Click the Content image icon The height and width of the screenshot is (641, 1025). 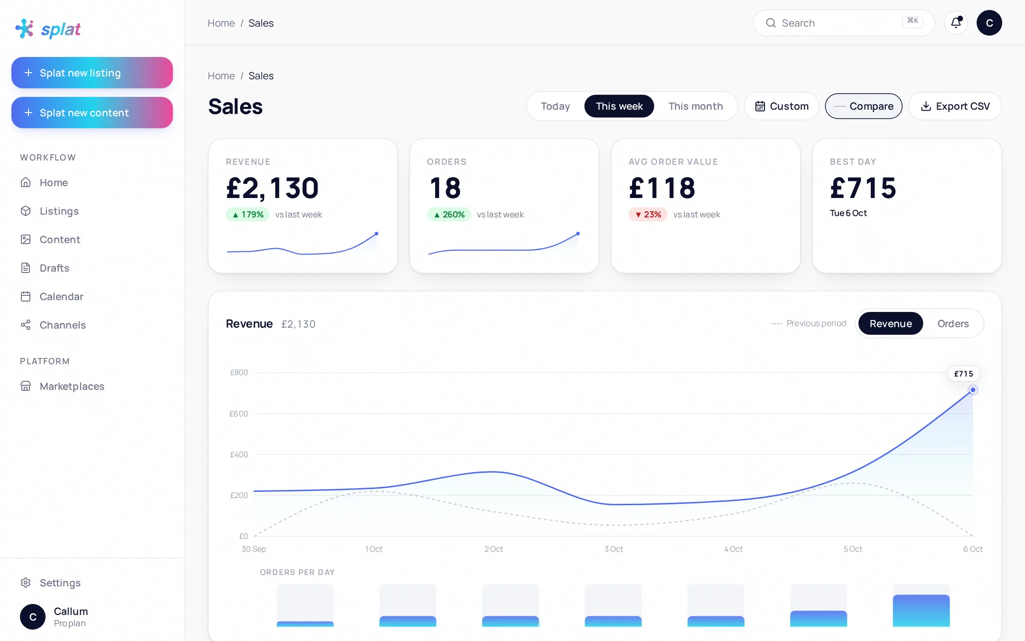(26, 239)
